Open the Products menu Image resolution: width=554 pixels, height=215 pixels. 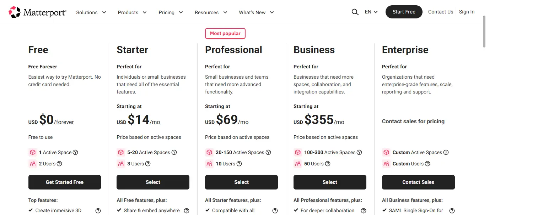(132, 12)
